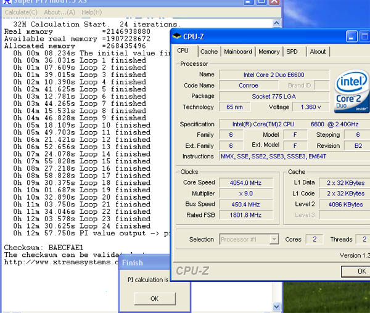The height and width of the screenshot is (313, 370).
Task: Click the Specification field Intel(R) Core(TM)2 CPU
Action: [x=295, y=124]
